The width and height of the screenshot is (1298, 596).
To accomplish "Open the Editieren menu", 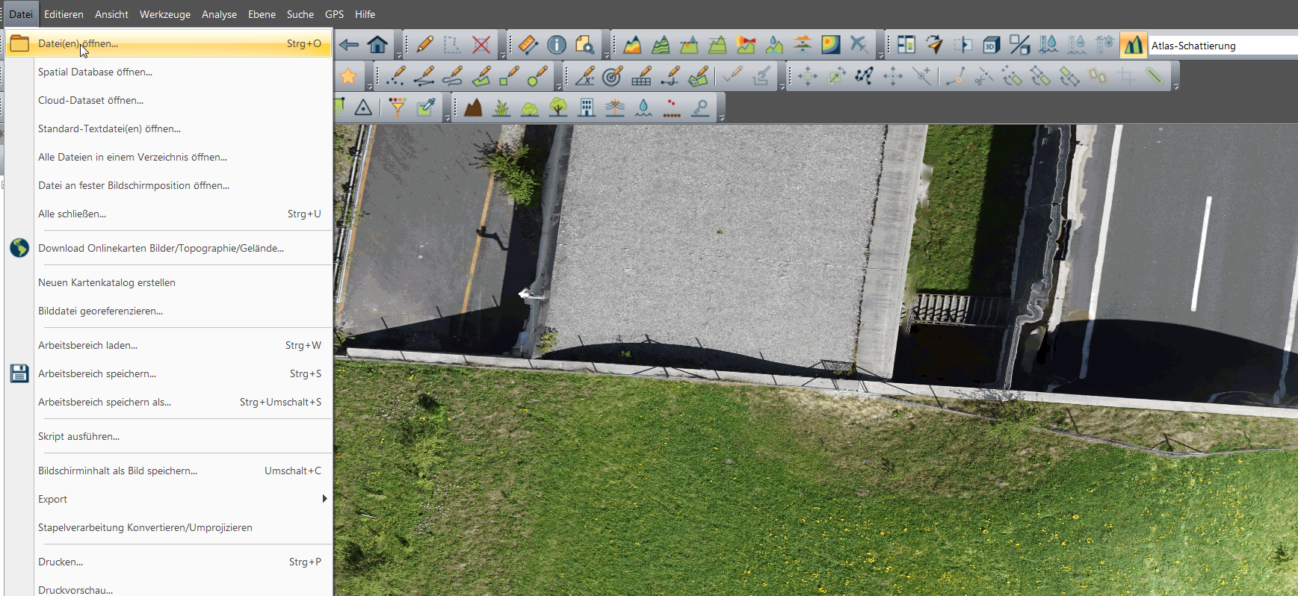I will (64, 14).
